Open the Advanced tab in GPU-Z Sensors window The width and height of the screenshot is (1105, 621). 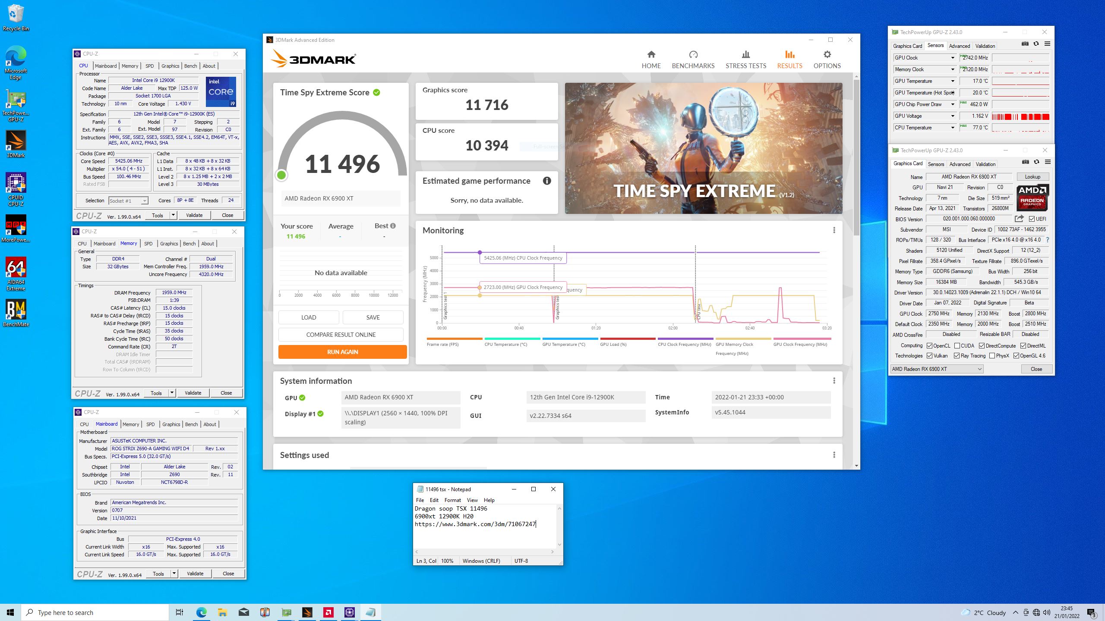point(959,46)
